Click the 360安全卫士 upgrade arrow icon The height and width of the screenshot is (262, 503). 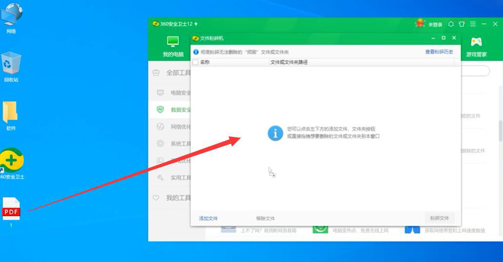tap(196, 24)
